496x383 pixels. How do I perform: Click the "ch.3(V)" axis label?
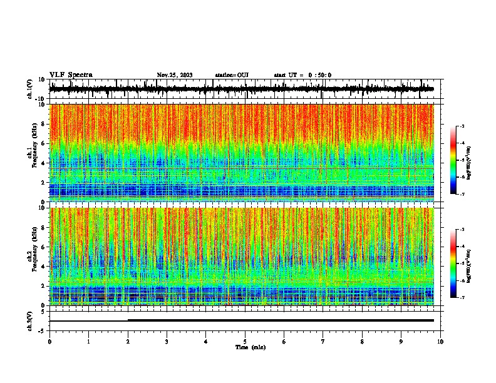click(30, 321)
